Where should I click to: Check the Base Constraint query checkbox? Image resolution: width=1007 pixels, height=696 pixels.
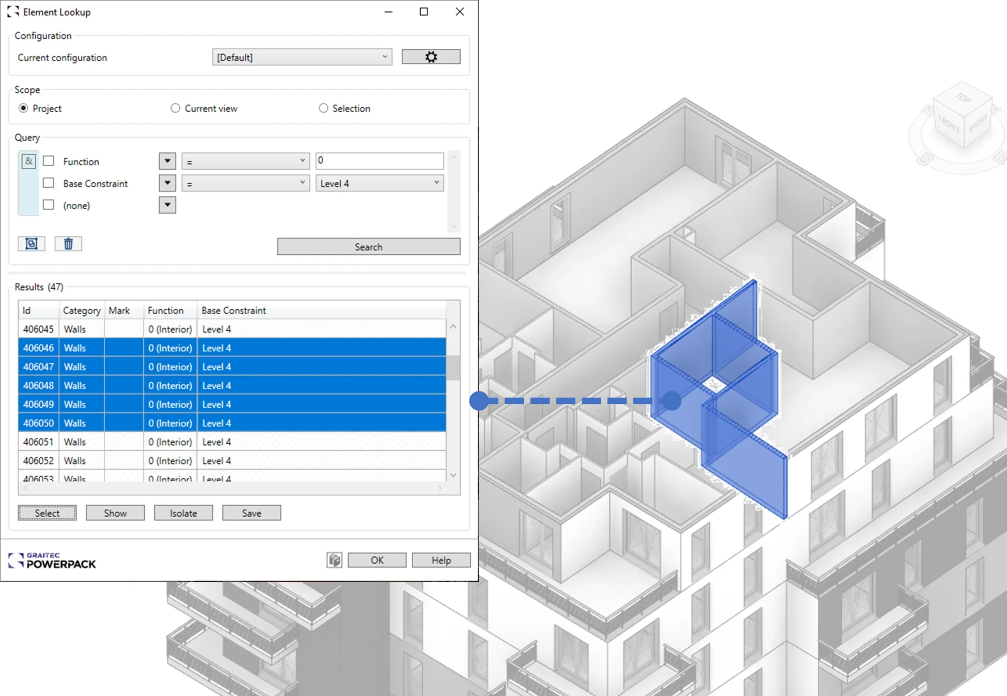point(48,183)
